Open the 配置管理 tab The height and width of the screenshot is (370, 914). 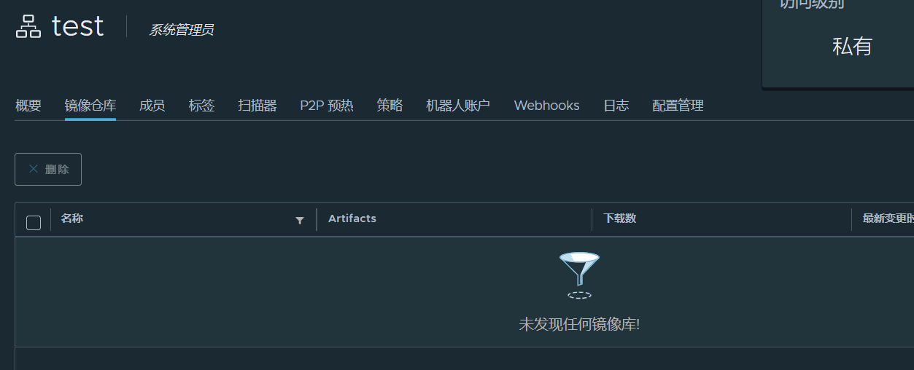(x=678, y=106)
